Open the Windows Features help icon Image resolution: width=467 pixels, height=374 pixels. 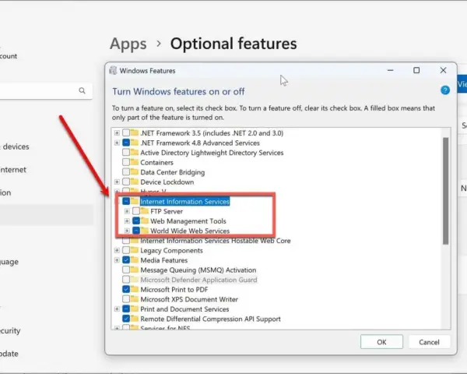[x=445, y=90]
